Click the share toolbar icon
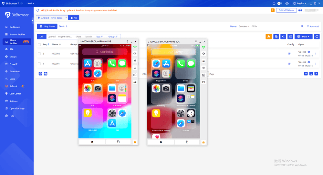323x175 pixels. (283, 37)
